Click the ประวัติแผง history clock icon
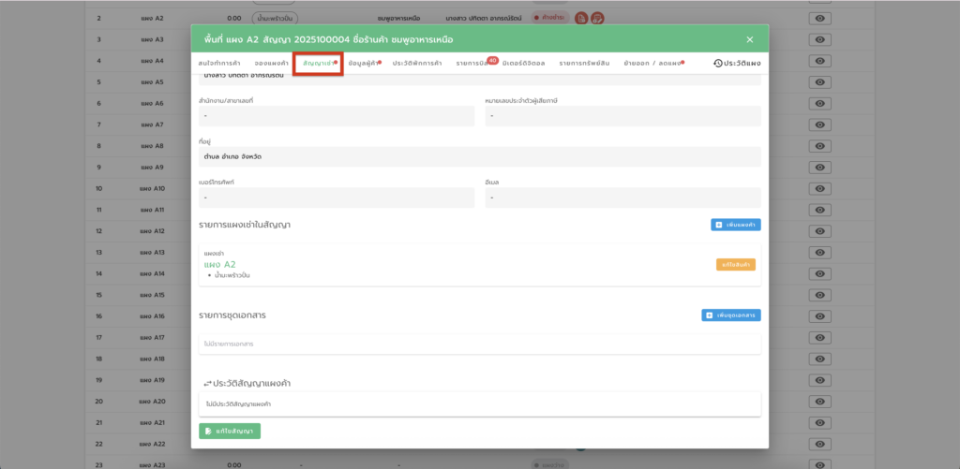 tap(717, 63)
